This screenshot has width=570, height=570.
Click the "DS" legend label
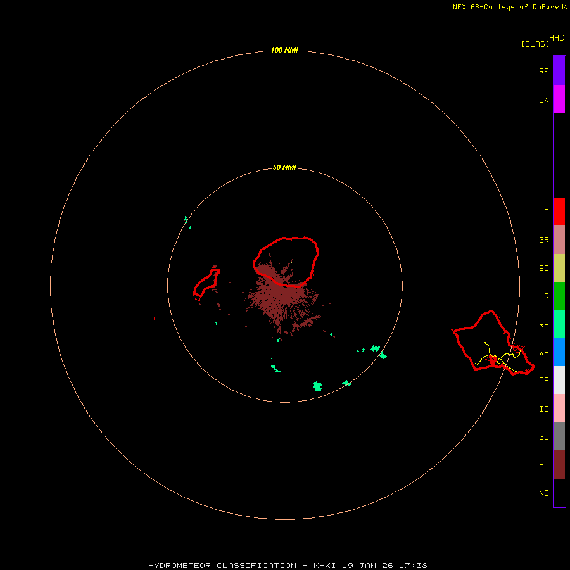click(544, 381)
